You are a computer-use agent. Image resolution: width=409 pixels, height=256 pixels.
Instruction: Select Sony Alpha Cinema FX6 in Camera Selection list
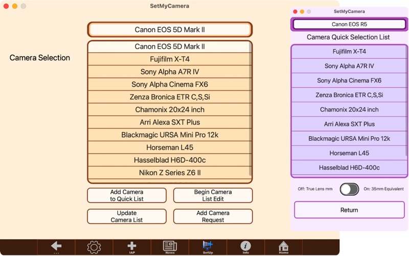pyautogui.click(x=169, y=84)
